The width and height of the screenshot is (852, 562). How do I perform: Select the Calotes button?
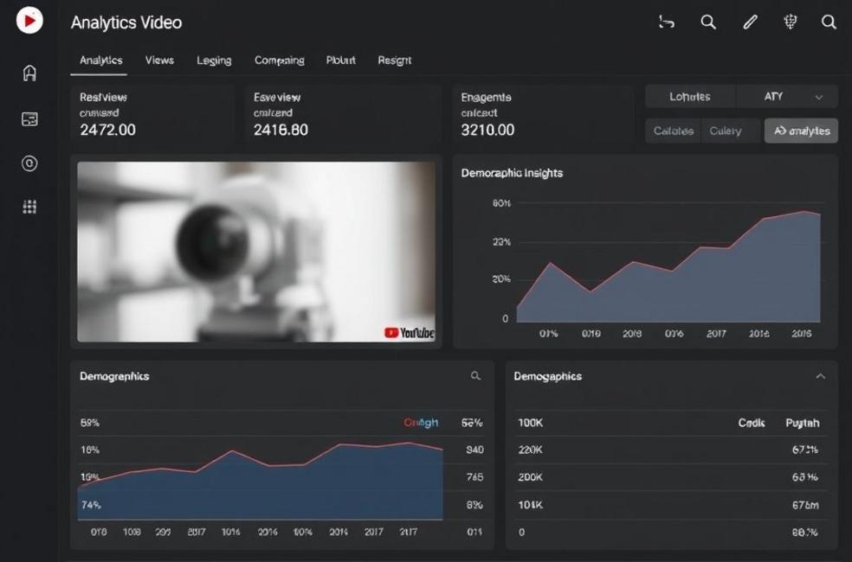pyautogui.click(x=673, y=131)
